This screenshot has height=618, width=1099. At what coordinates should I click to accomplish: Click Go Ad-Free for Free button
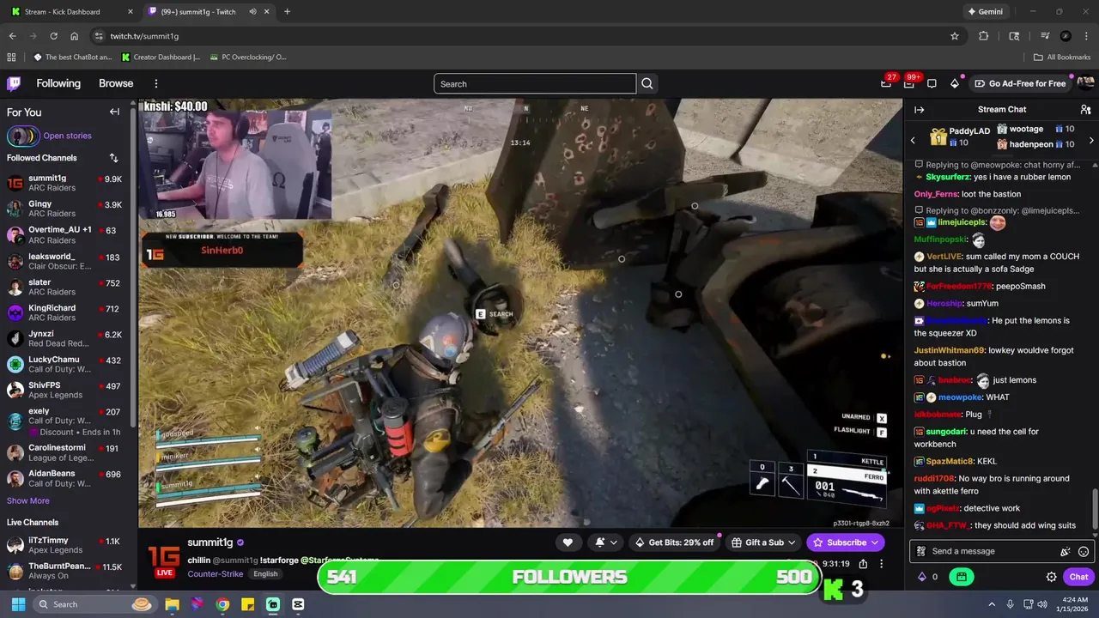coord(1021,83)
